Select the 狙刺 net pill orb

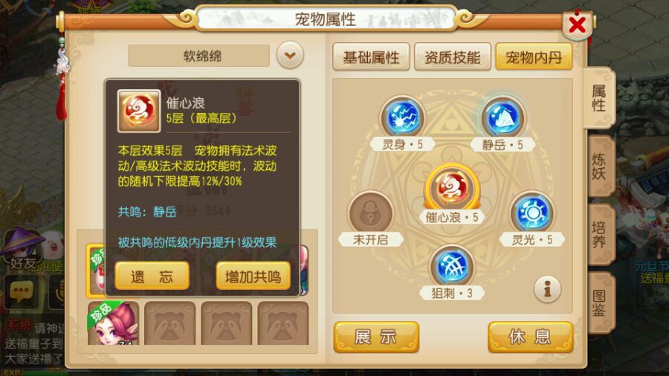[452, 266]
